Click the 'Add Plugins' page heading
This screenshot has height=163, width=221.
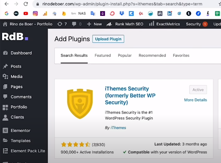tap(72, 39)
